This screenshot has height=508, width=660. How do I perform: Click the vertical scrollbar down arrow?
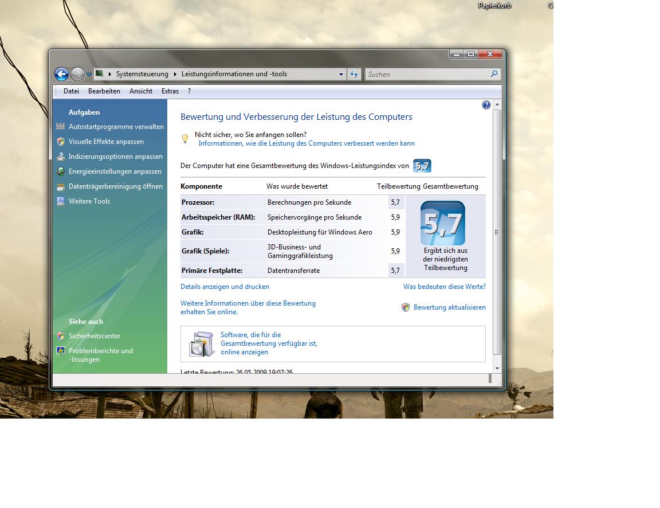pyautogui.click(x=497, y=369)
